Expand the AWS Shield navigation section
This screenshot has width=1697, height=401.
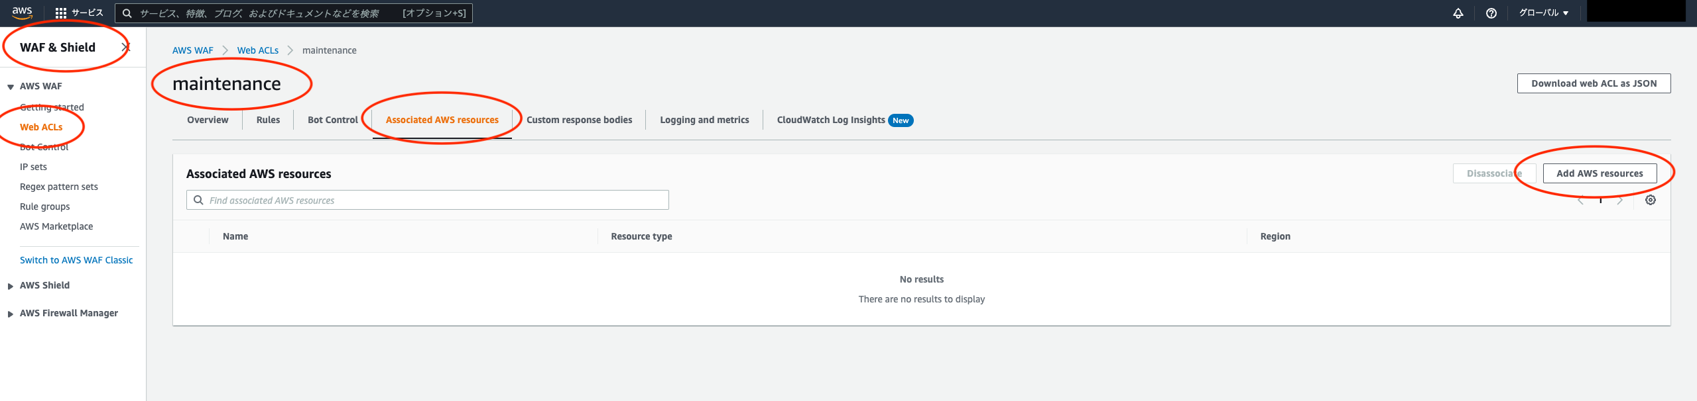[x=11, y=286]
